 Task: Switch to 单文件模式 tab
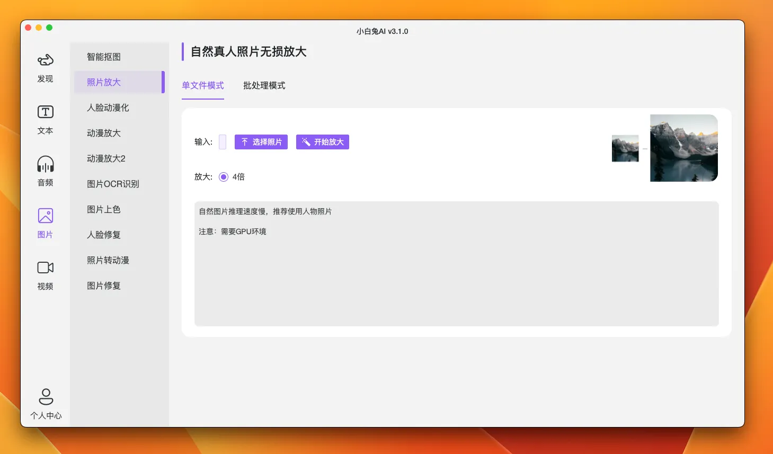pyautogui.click(x=203, y=85)
